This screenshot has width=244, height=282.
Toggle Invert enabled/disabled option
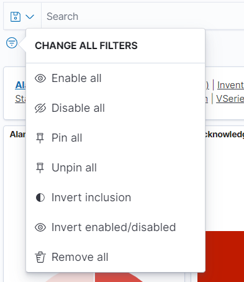pos(115,227)
